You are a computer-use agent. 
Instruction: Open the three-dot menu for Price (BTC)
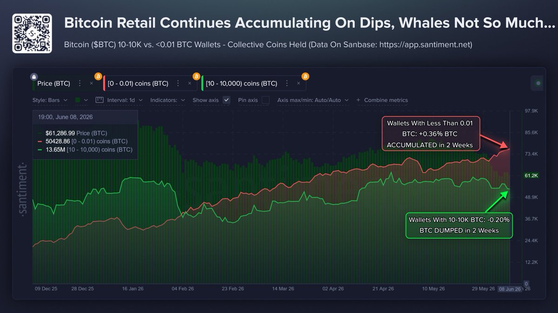click(x=80, y=84)
